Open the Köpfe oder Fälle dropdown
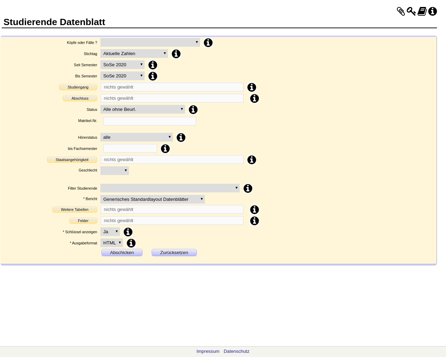Screen dimensions: 446x357 (150, 43)
